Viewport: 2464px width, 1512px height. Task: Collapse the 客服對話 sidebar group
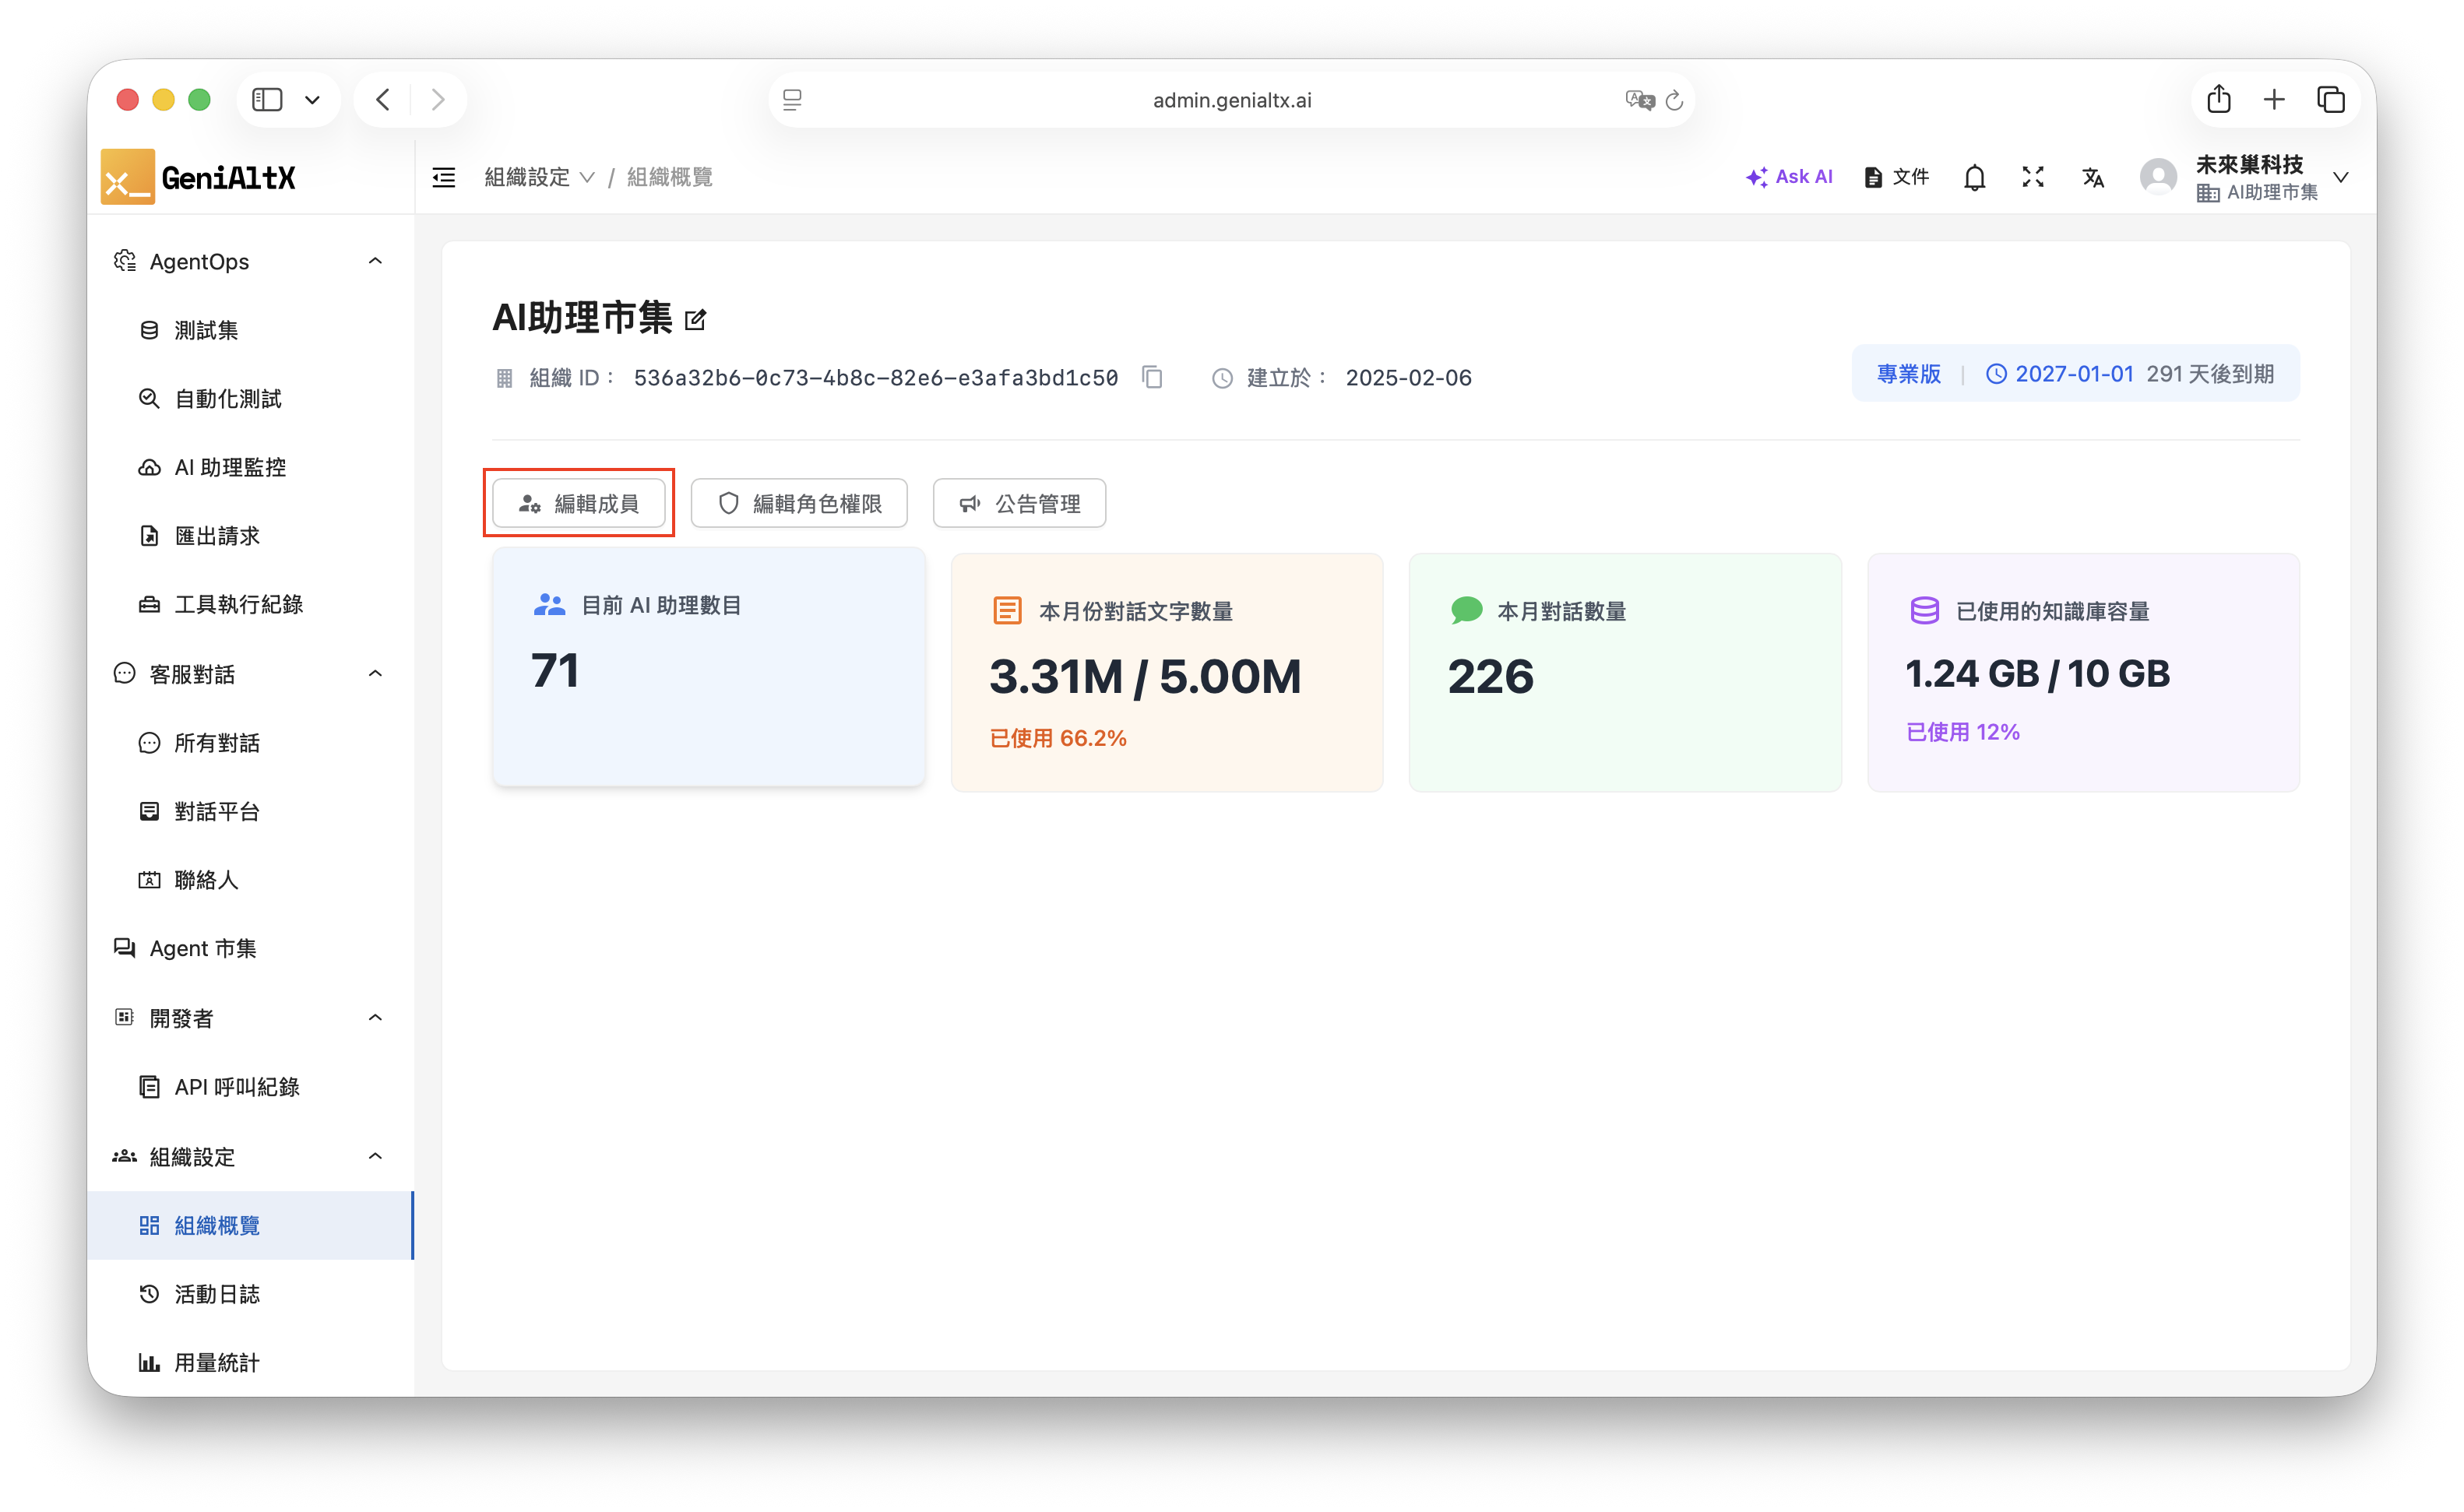click(375, 673)
